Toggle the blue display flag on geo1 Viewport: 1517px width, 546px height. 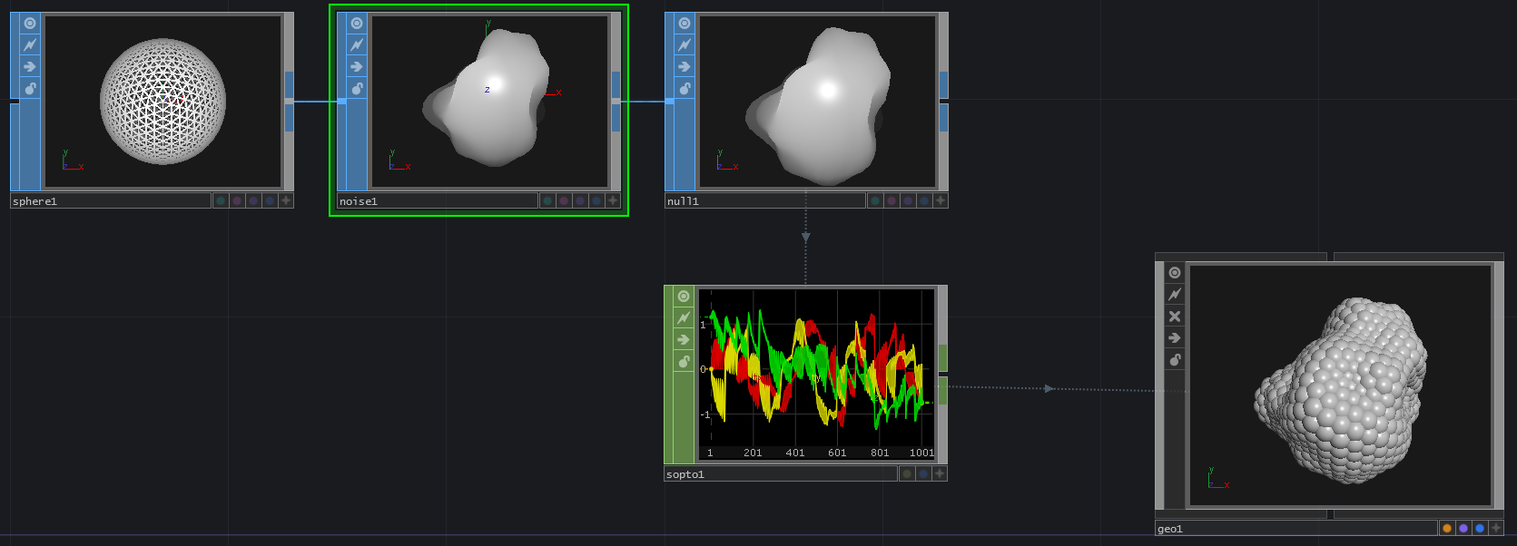tap(1479, 528)
